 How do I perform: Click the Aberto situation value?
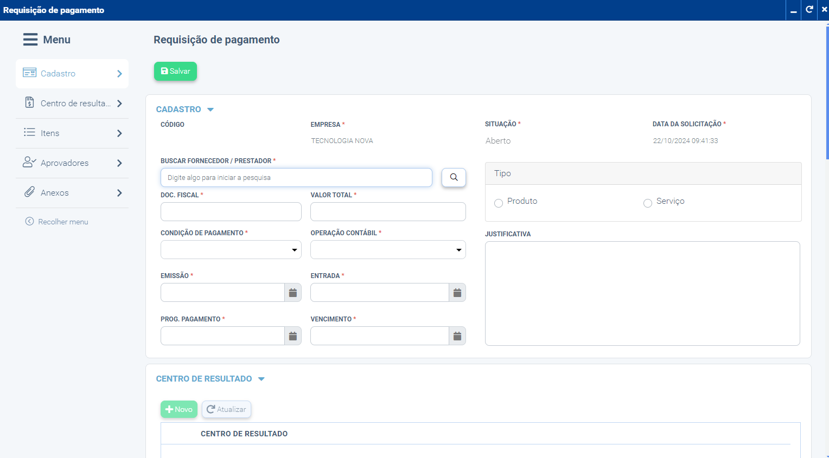(498, 141)
